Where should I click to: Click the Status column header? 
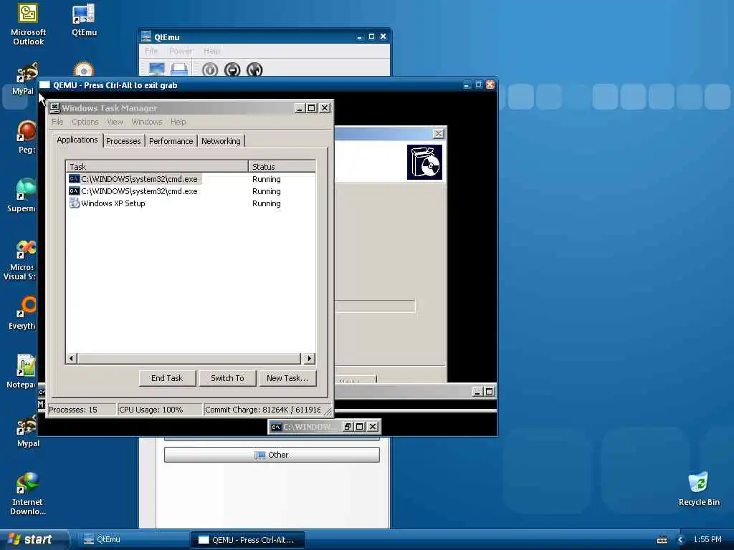coord(282,166)
